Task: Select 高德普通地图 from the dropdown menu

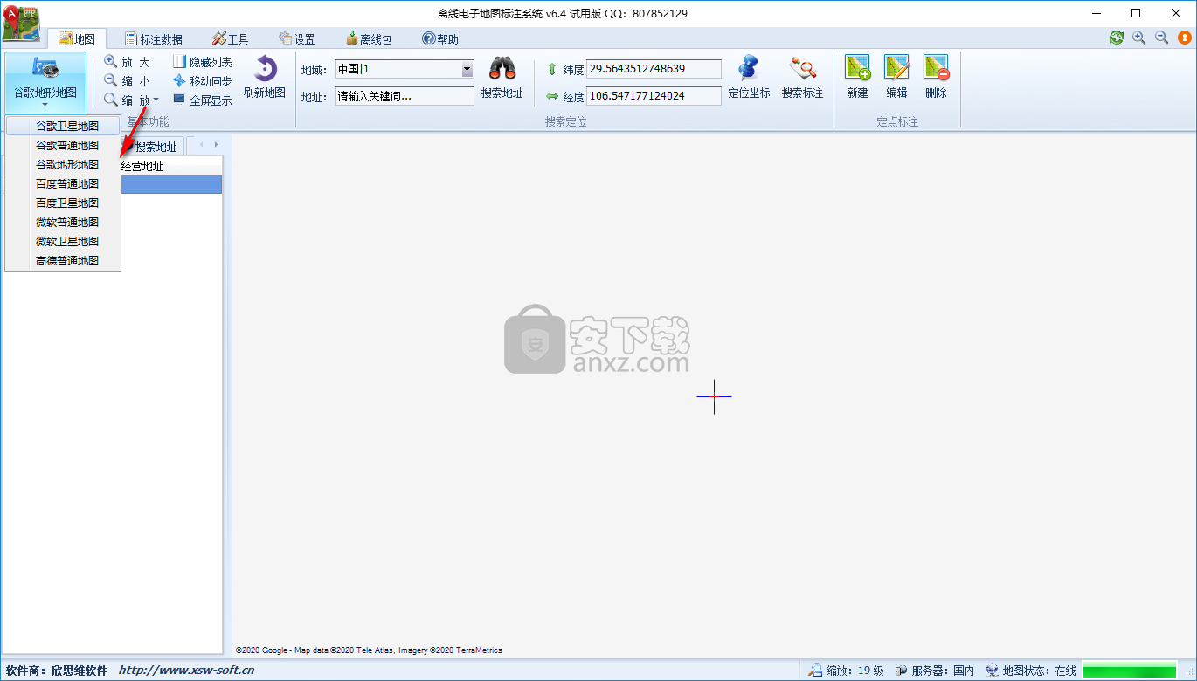Action: click(63, 261)
